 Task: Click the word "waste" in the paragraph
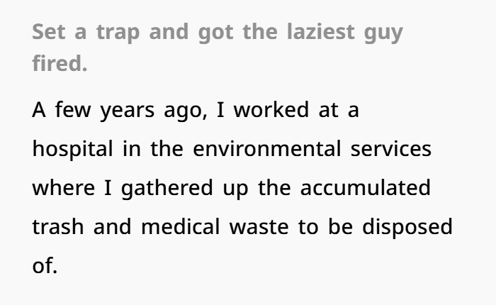[259, 227]
